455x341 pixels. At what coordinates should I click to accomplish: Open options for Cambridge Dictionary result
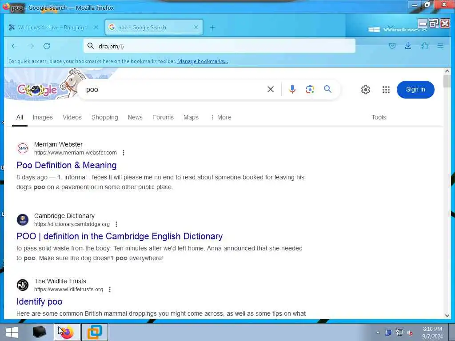[116, 224]
